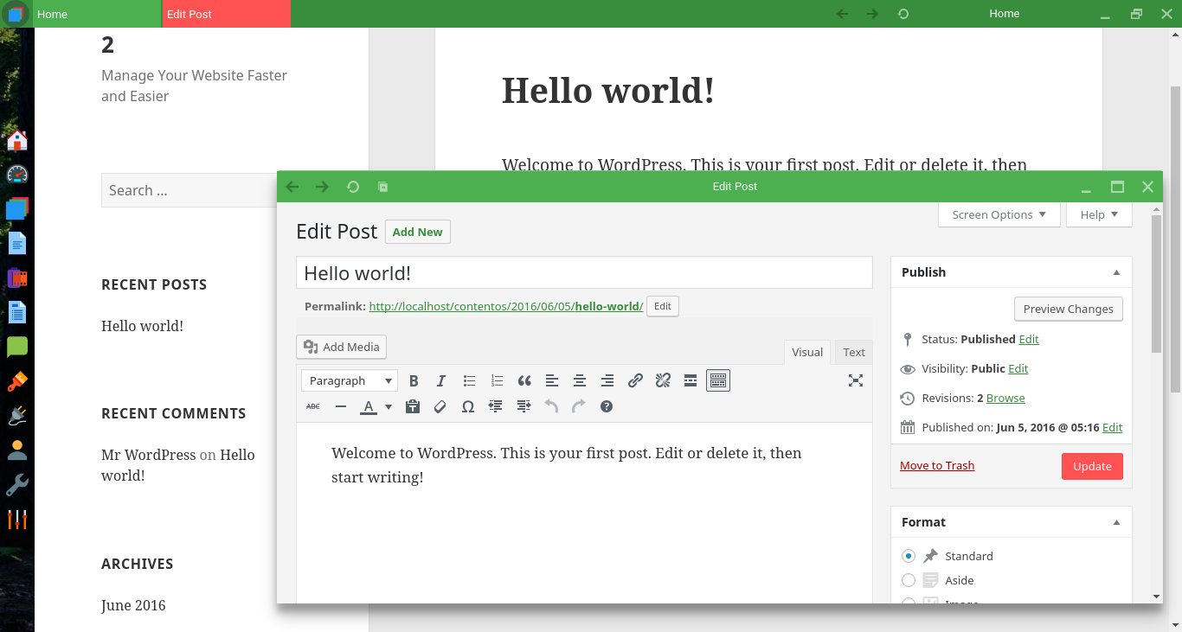Toggle the toolbar kitchen sink button
Viewport: 1182px width, 632px height.
pyautogui.click(x=718, y=380)
